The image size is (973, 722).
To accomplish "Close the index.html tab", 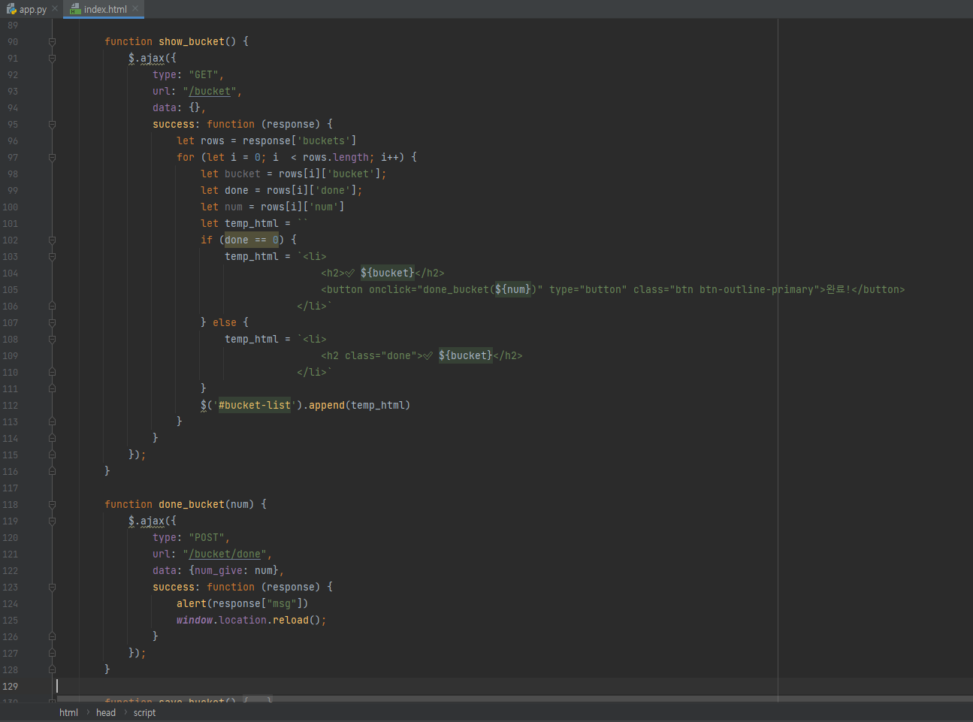I will point(135,9).
